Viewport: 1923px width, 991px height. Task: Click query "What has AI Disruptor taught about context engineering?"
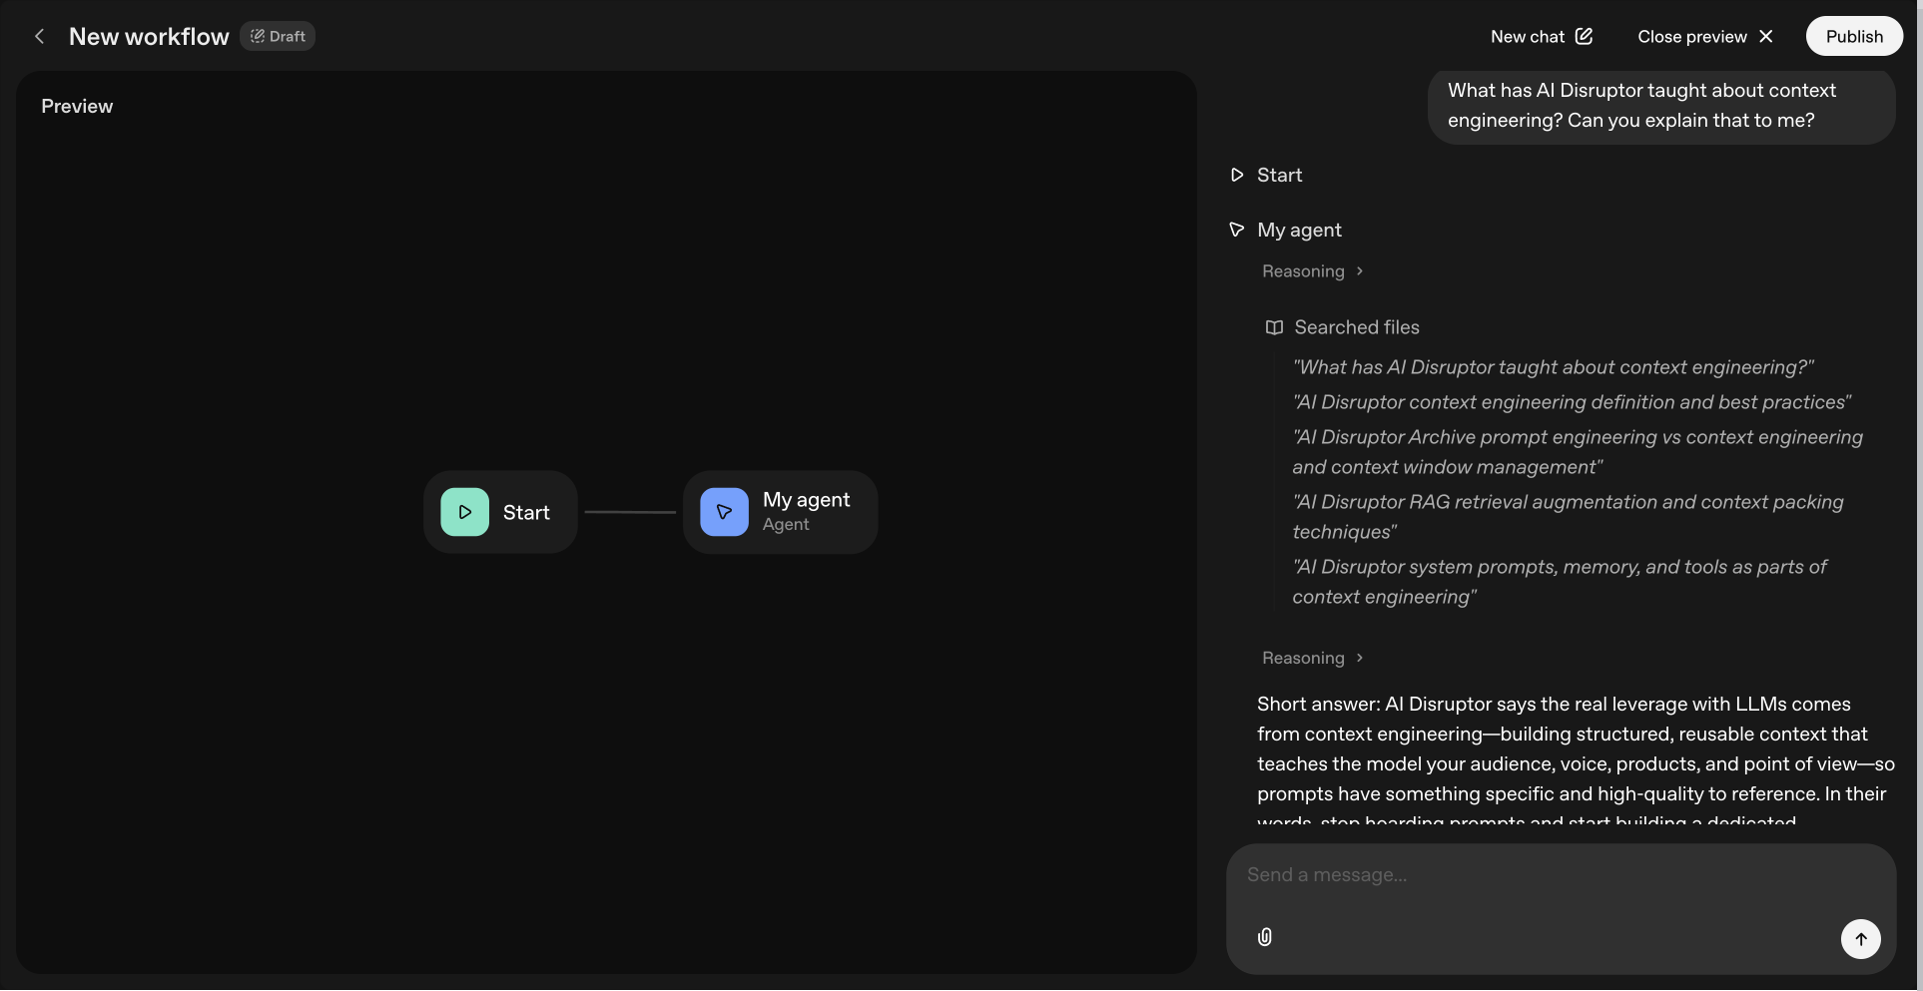click(1554, 367)
